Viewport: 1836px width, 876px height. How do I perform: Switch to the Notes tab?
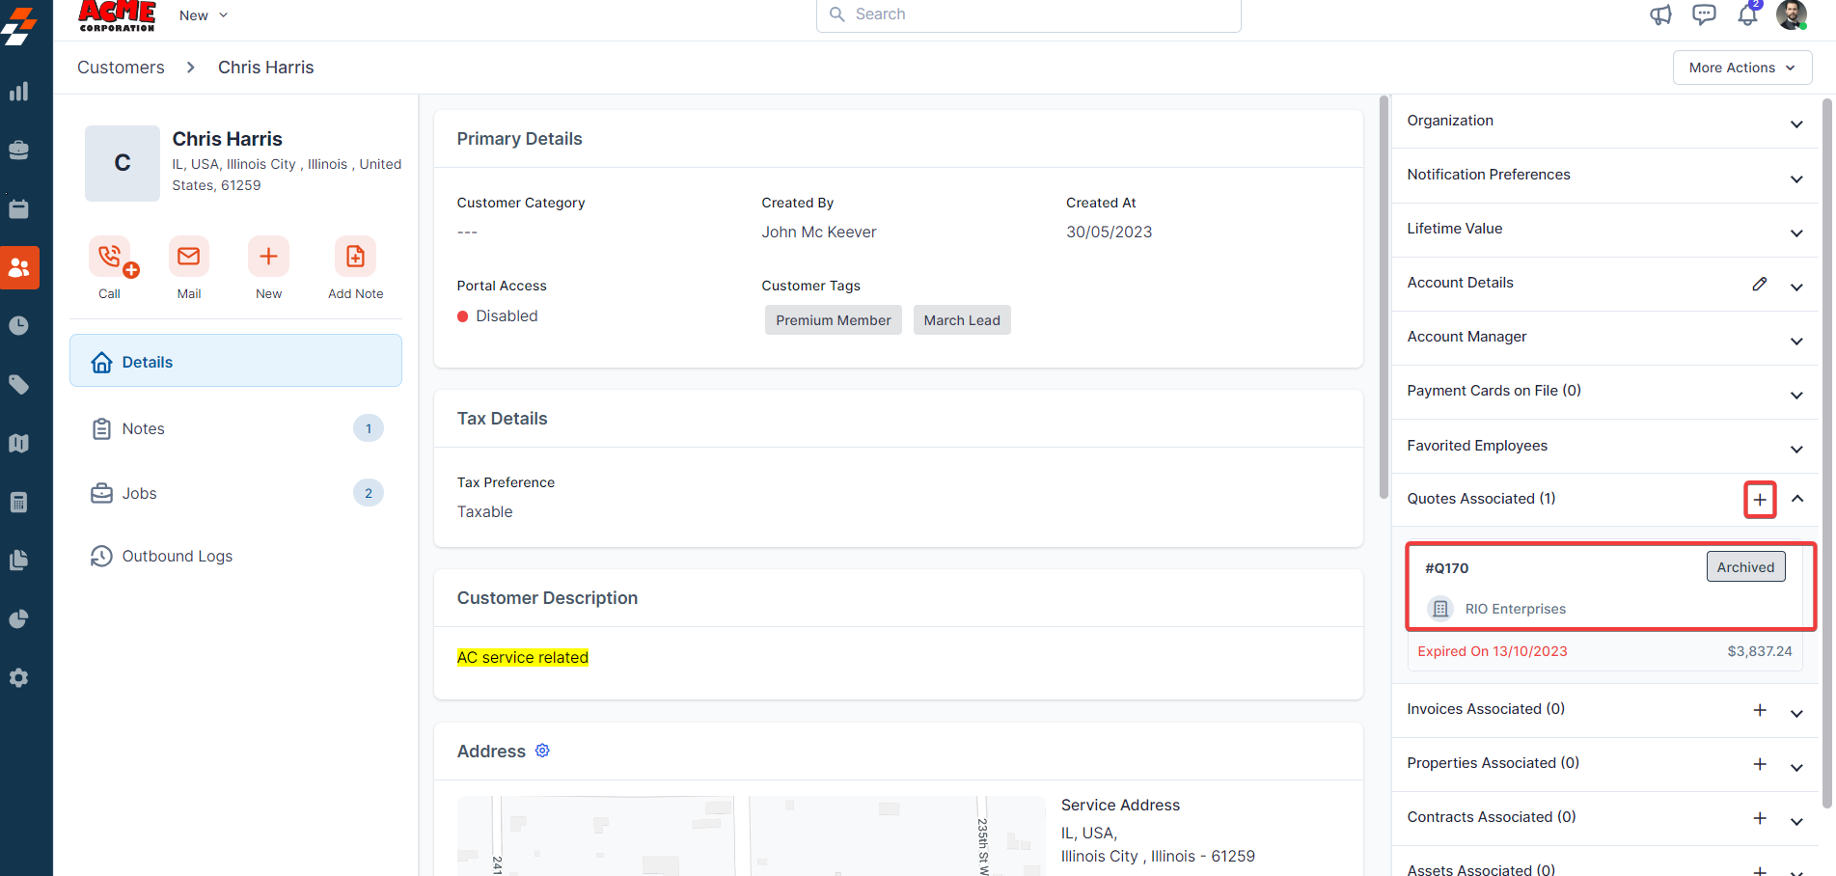point(235,428)
